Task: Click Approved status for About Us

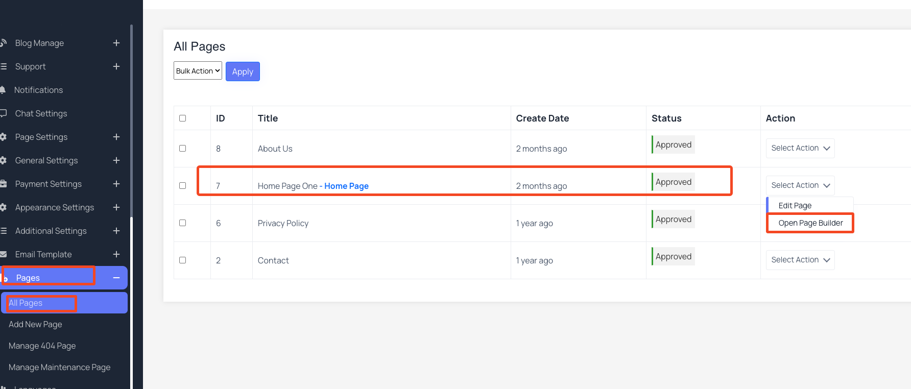Action: [673, 144]
